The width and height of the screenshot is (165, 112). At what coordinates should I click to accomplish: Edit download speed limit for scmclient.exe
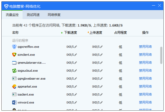tap(76, 55)
